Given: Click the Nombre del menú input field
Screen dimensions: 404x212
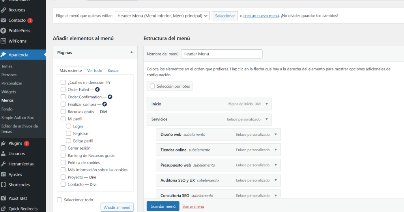Looking at the screenshot, I should pyautogui.click(x=222, y=54).
